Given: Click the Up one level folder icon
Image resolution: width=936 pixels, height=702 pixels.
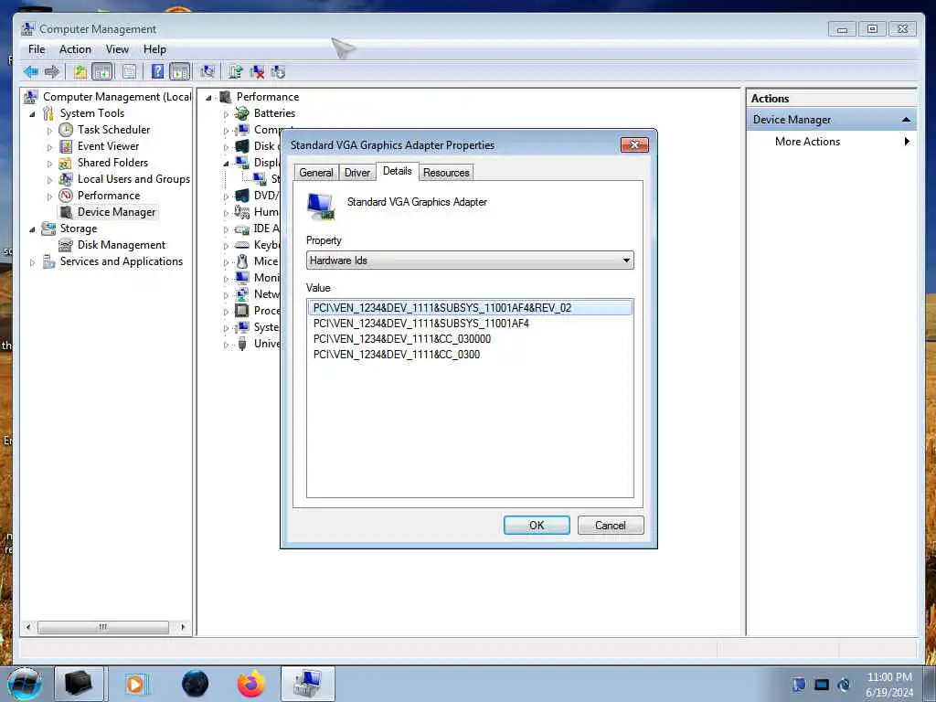Looking at the screenshot, I should click(80, 72).
